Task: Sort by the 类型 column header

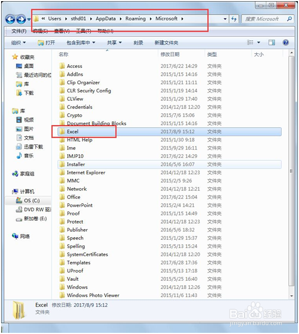Action: point(212,54)
